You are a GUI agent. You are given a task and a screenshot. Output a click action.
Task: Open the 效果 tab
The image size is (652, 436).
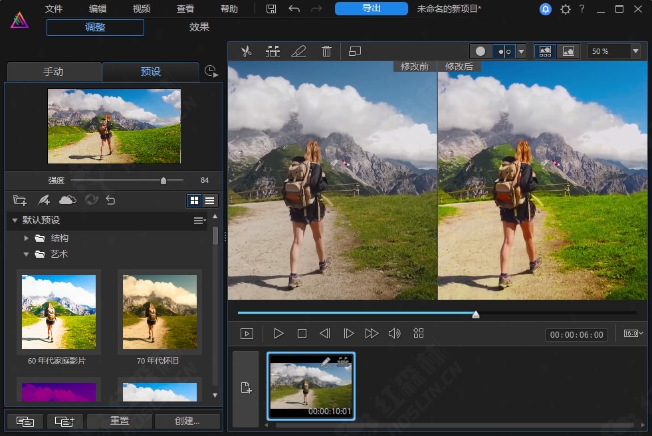pyautogui.click(x=199, y=27)
